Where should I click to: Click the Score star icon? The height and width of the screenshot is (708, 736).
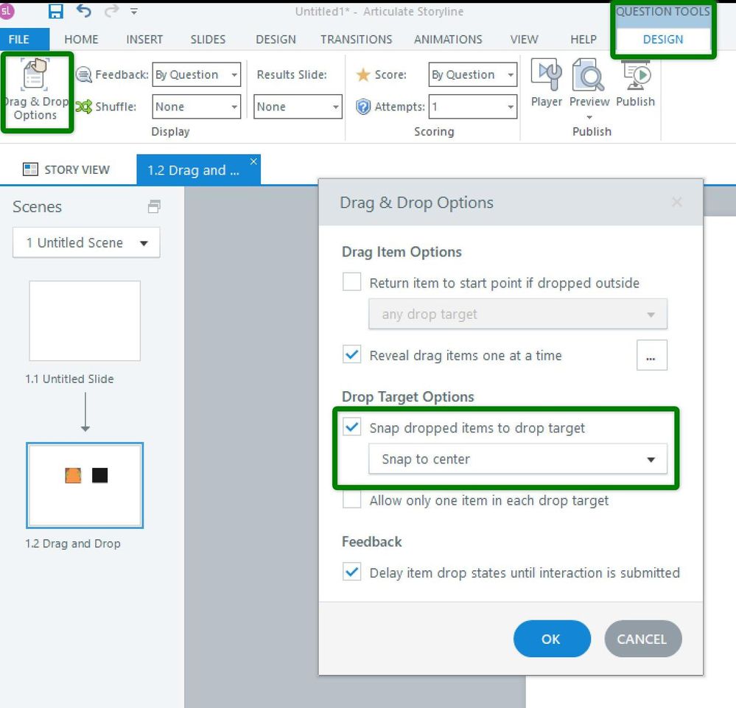tap(362, 74)
